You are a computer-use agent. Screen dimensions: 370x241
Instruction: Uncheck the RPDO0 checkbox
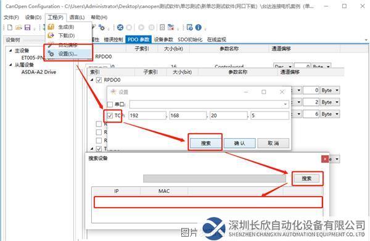(x=99, y=80)
